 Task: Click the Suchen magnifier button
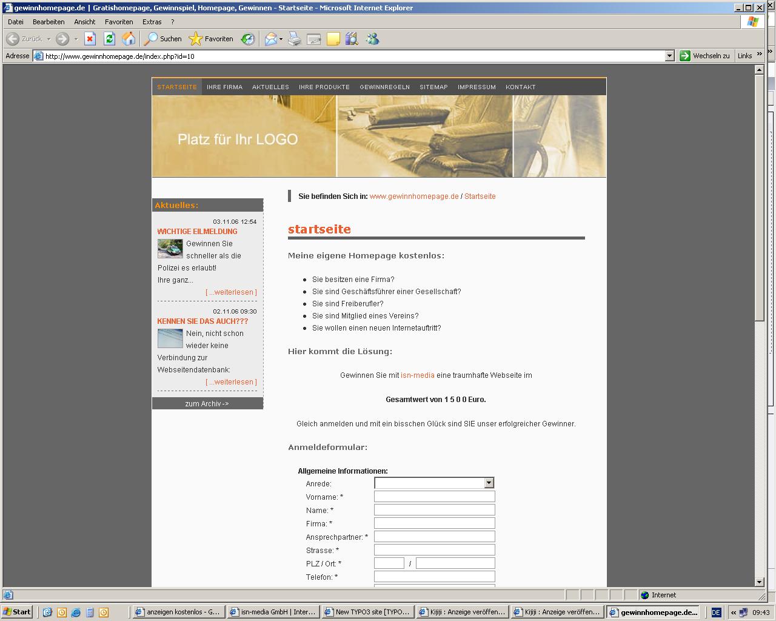[162, 39]
